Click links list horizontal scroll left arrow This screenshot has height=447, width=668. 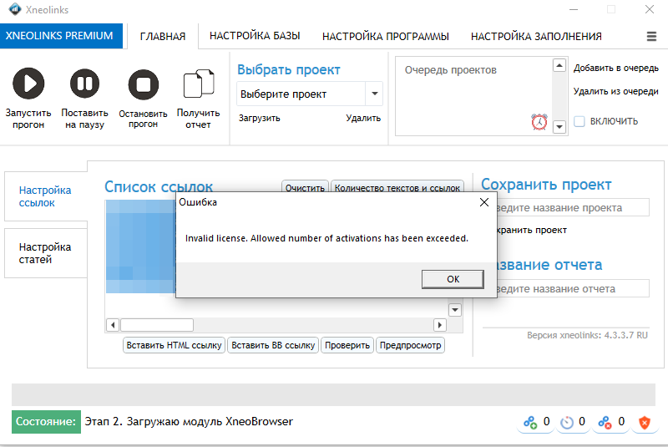click(x=113, y=325)
